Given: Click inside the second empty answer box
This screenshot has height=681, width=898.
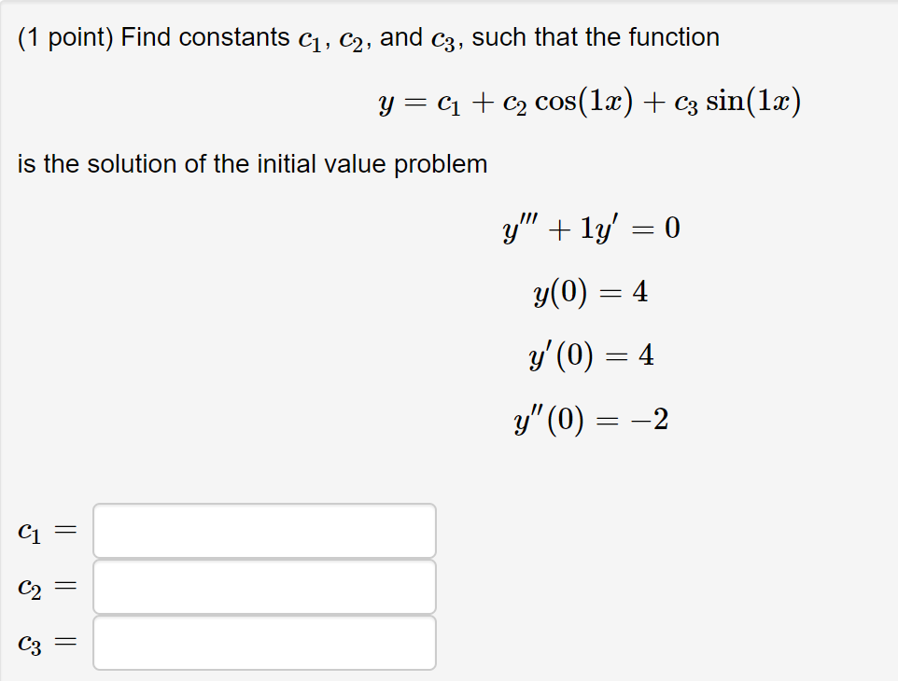Looking at the screenshot, I should coord(264,587).
